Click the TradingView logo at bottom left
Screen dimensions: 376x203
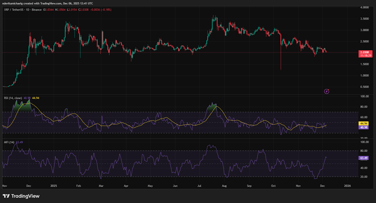21,196
